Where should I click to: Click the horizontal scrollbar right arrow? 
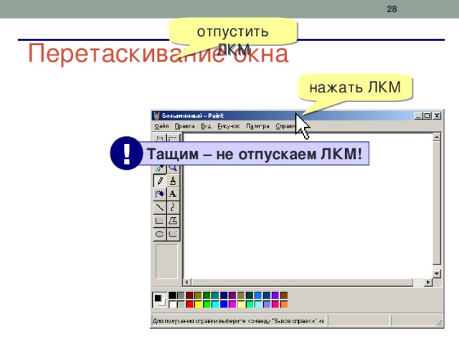[428, 282]
